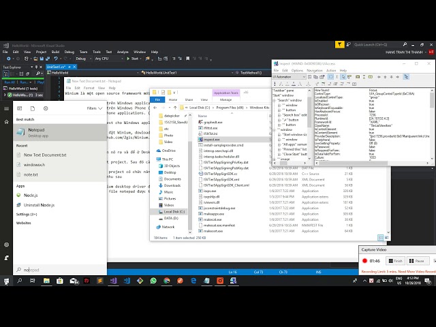436x327 pixels.
Task: Click the Visual Studio notifications flag icon
Action: click(x=339, y=44)
